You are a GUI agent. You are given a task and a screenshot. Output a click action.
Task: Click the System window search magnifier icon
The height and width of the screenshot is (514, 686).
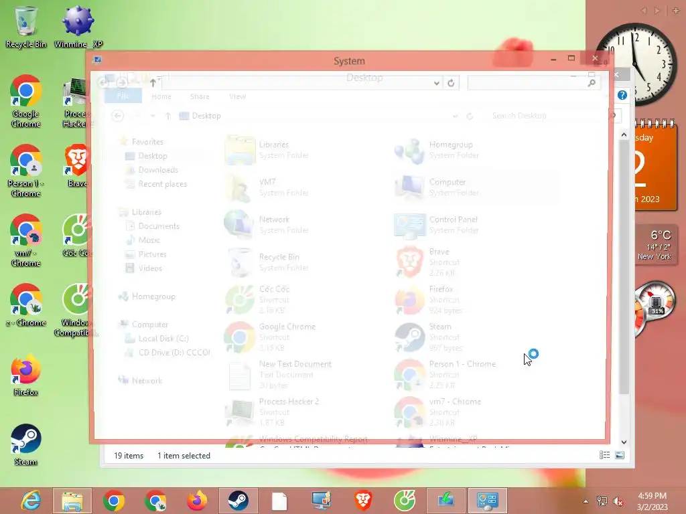click(592, 82)
